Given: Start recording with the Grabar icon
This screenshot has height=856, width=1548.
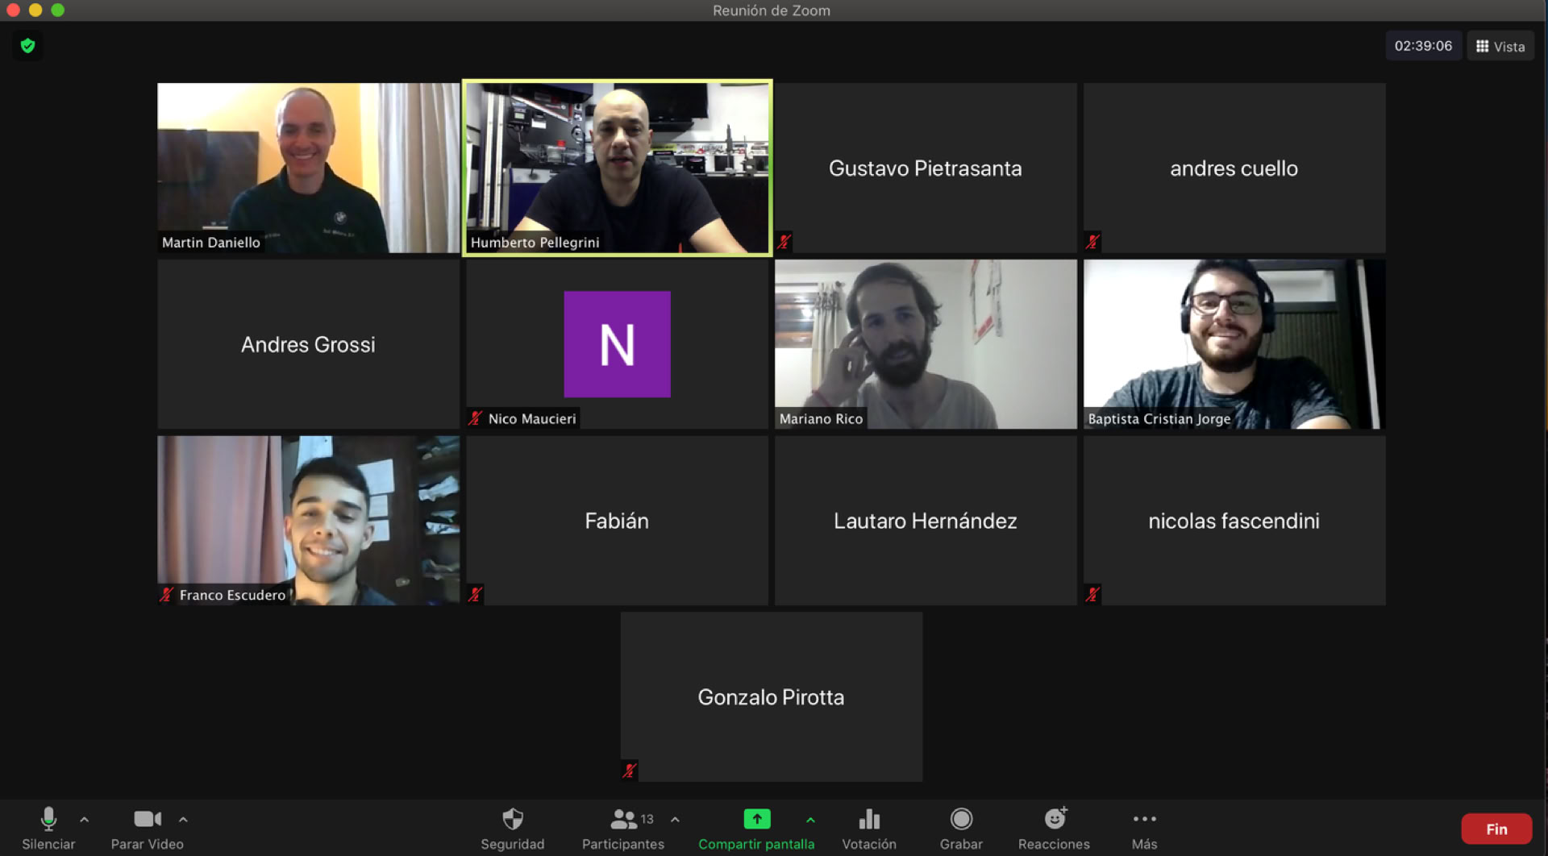Looking at the screenshot, I should point(960,820).
